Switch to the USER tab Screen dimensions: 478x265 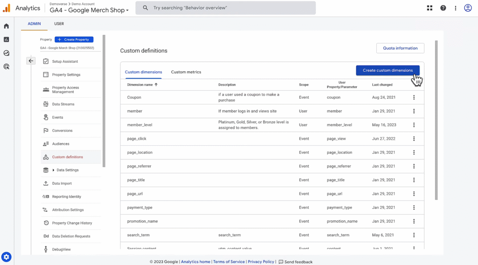(59, 24)
